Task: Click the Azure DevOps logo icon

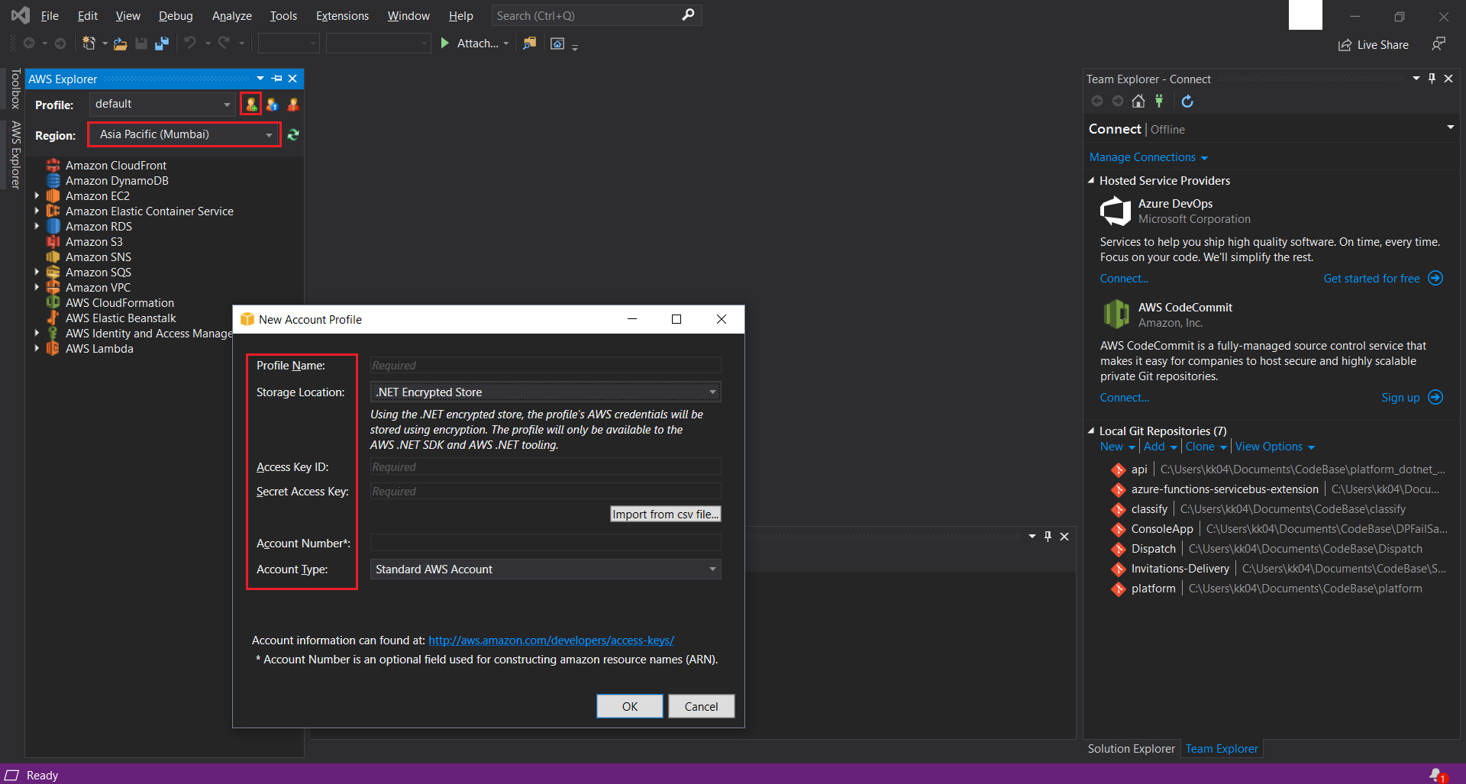Action: (1116, 211)
